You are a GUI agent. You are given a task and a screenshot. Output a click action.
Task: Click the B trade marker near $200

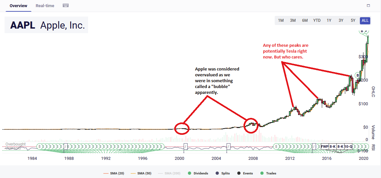tap(358, 76)
